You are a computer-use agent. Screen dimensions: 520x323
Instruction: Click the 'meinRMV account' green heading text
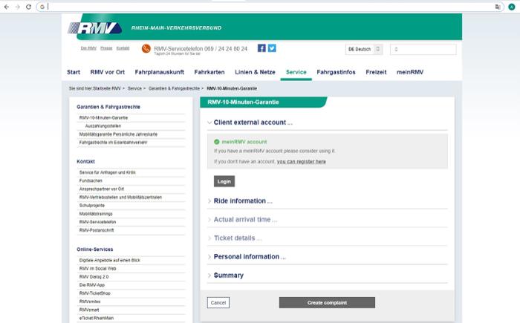coord(244,142)
